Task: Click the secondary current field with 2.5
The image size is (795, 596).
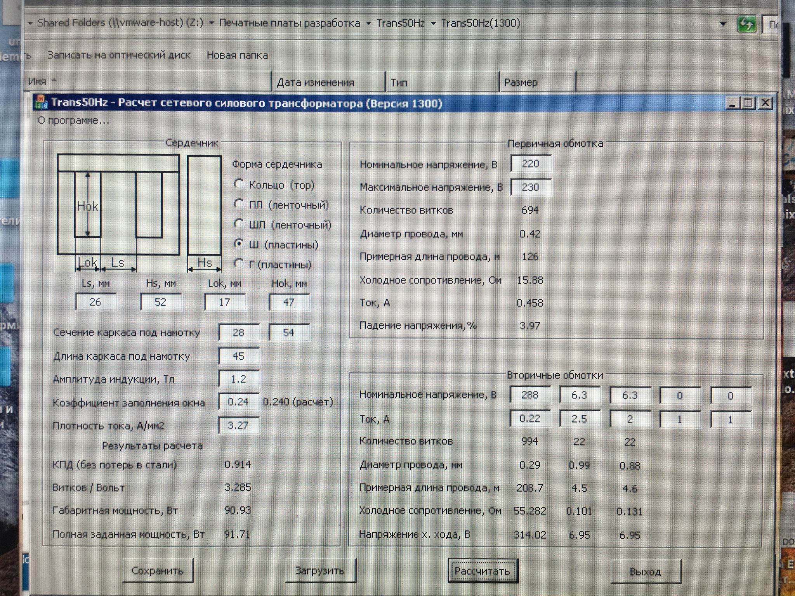Action: click(580, 419)
